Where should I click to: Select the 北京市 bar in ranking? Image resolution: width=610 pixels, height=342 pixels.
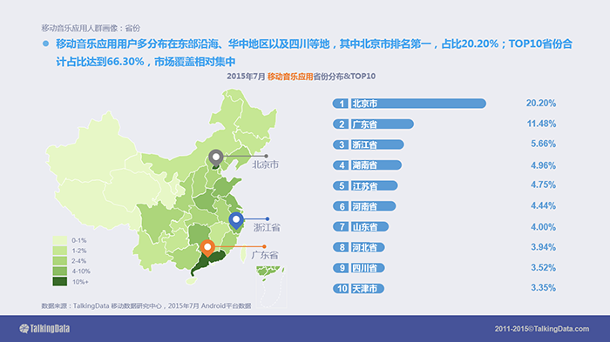point(418,104)
